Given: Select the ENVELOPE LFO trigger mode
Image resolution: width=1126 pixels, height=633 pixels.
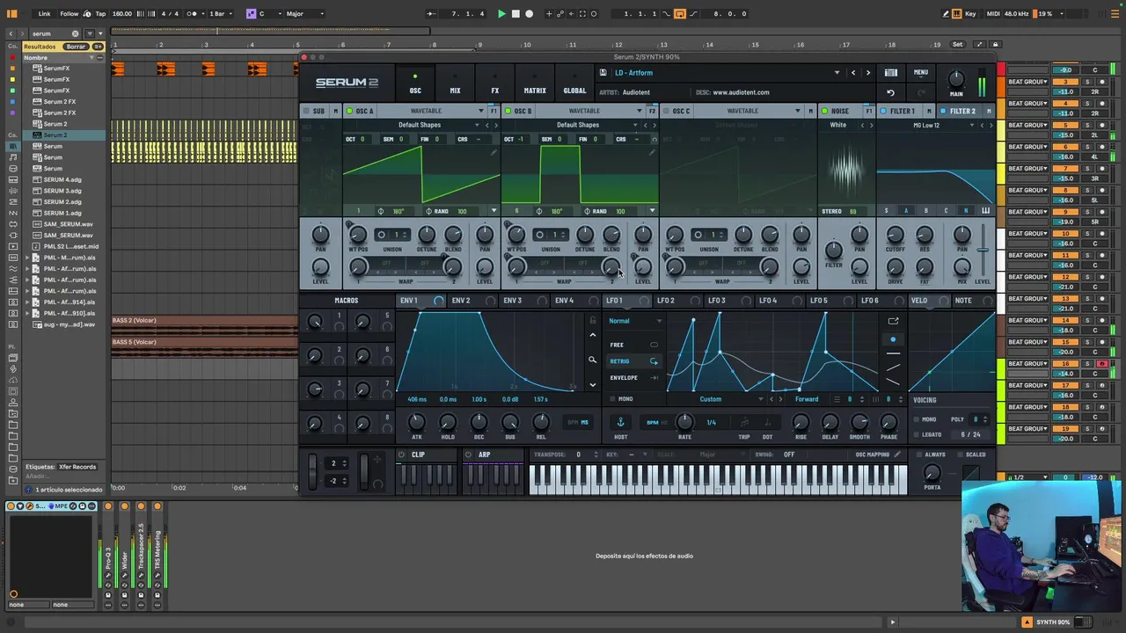Looking at the screenshot, I should click(634, 378).
